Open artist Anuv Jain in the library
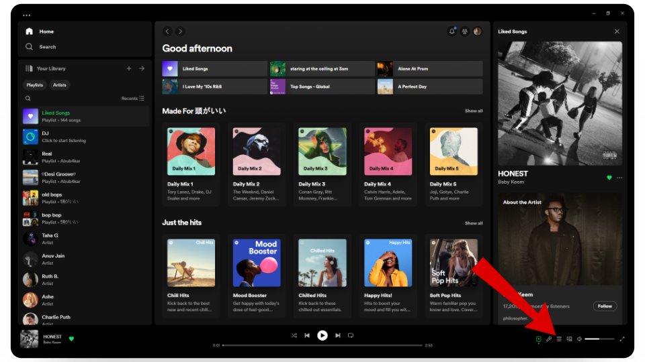The height and width of the screenshot is (362, 645). (85, 259)
